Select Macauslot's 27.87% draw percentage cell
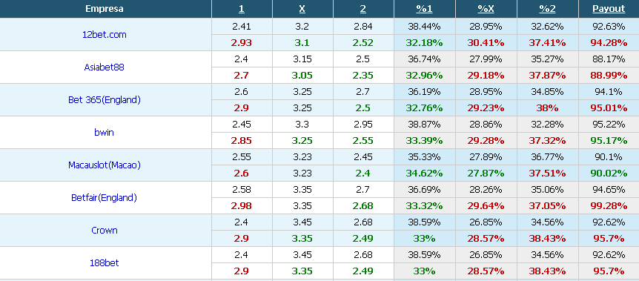 pyautogui.click(x=486, y=173)
